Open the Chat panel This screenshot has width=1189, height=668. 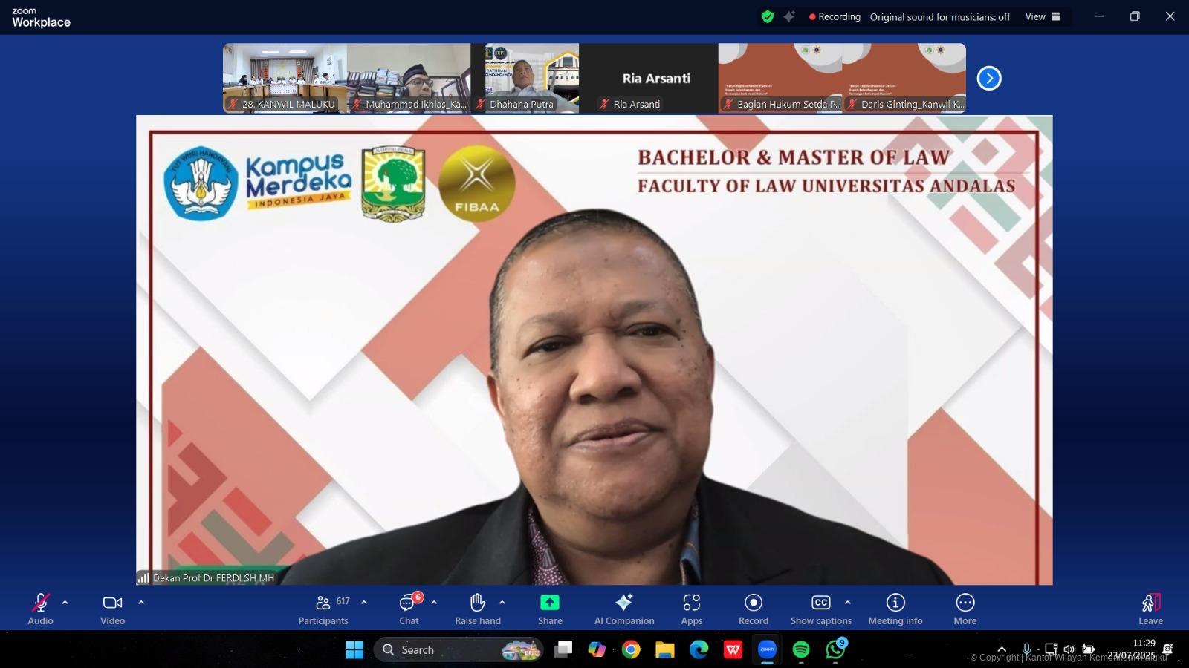[408, 609]
